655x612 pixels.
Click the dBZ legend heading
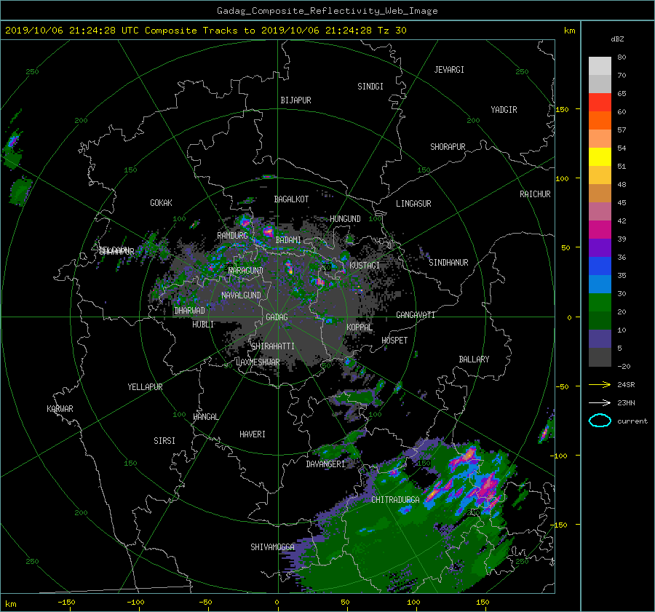pos(617,39)
